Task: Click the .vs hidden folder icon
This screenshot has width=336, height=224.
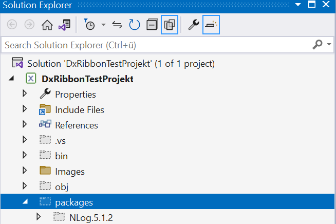Action: pyautogui.click(x=45, y=140)
